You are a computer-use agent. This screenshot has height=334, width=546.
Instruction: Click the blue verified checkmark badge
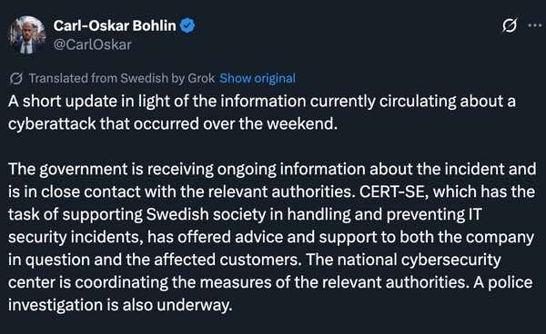pyautogui.click(x=187, y=25)
